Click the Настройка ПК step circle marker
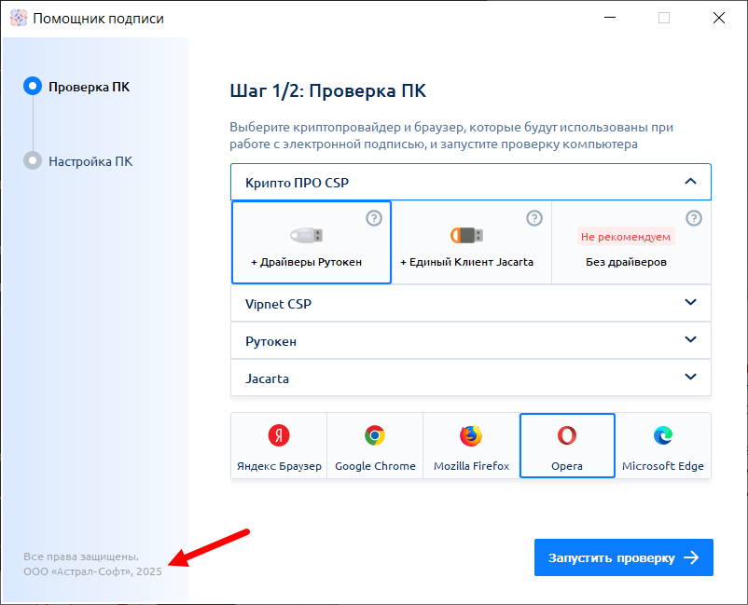Screen dimensions: 748x605 click(x=33, y=160)
